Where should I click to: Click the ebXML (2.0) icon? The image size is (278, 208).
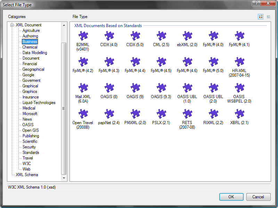[x=187, y=36]
